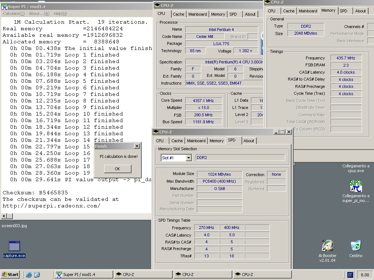Activate the second CPU-Z taskbar button
The width and height of the screenshot is (374, 280).
coord(203,275)
